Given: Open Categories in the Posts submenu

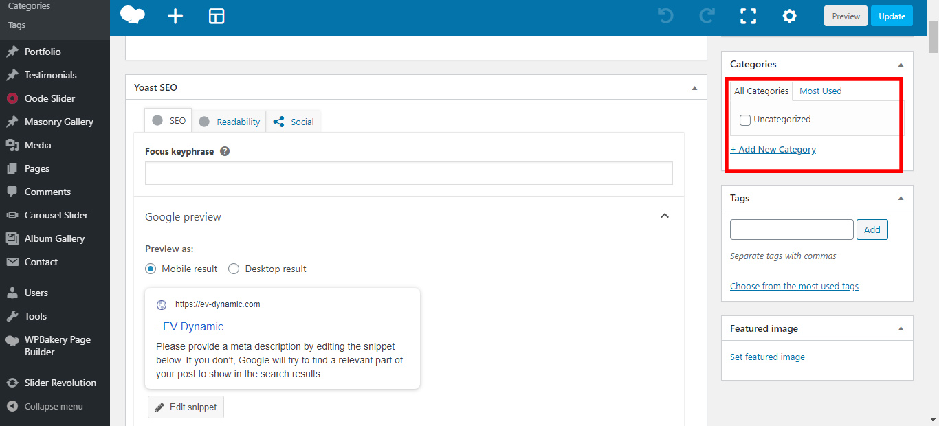Looking at the screenshot, I should (29, 6).
